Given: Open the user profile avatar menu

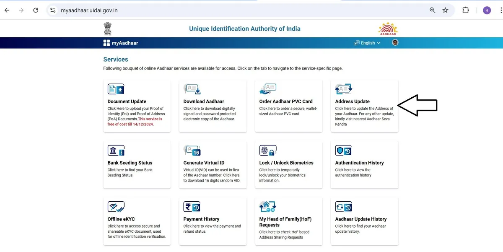Looking at the screenshot, I should tap(395, 43).
